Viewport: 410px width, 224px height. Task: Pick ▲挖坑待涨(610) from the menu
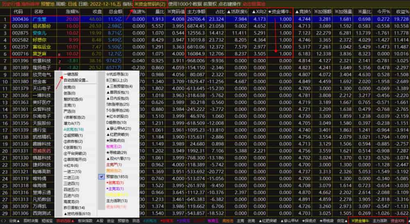pos(77,214)
